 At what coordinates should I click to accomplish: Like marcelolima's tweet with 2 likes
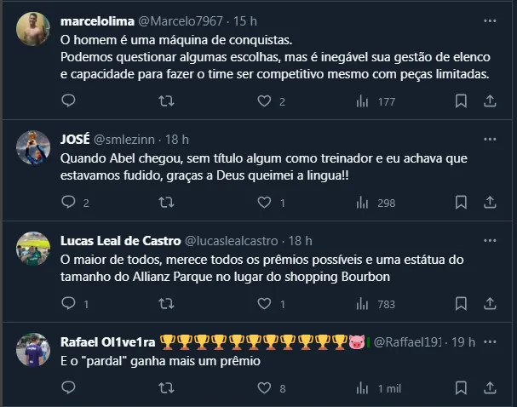coord(265,101)
